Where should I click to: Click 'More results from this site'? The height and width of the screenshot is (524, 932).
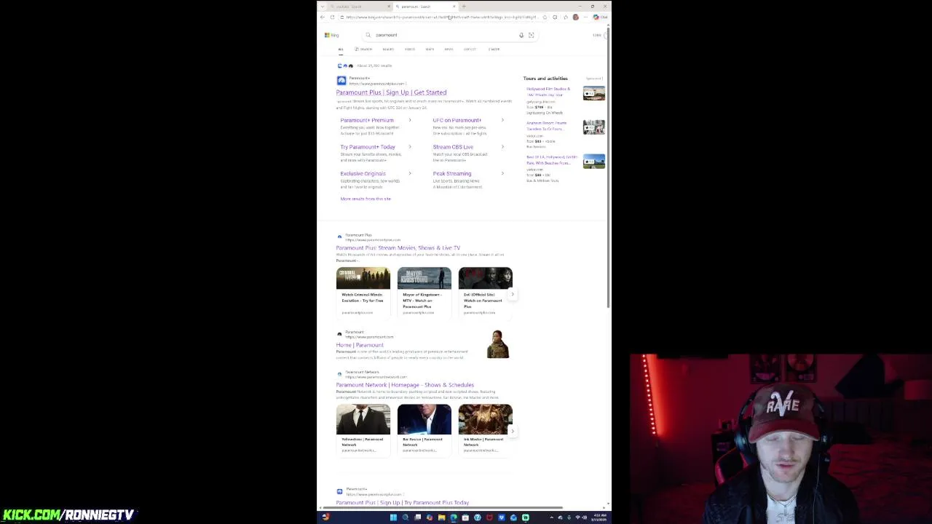point(366,199)
